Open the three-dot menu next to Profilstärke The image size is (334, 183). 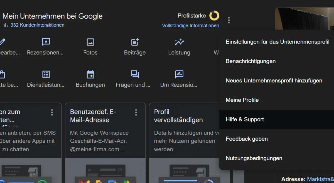229,20
